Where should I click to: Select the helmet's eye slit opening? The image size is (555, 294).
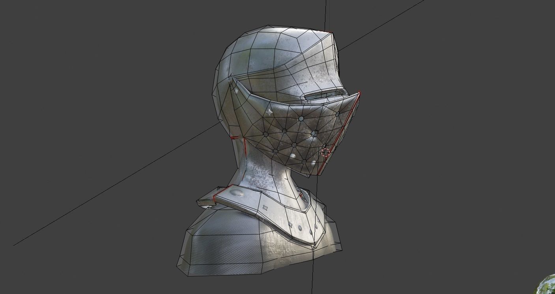pyautogui.click(x=325, y=95)
